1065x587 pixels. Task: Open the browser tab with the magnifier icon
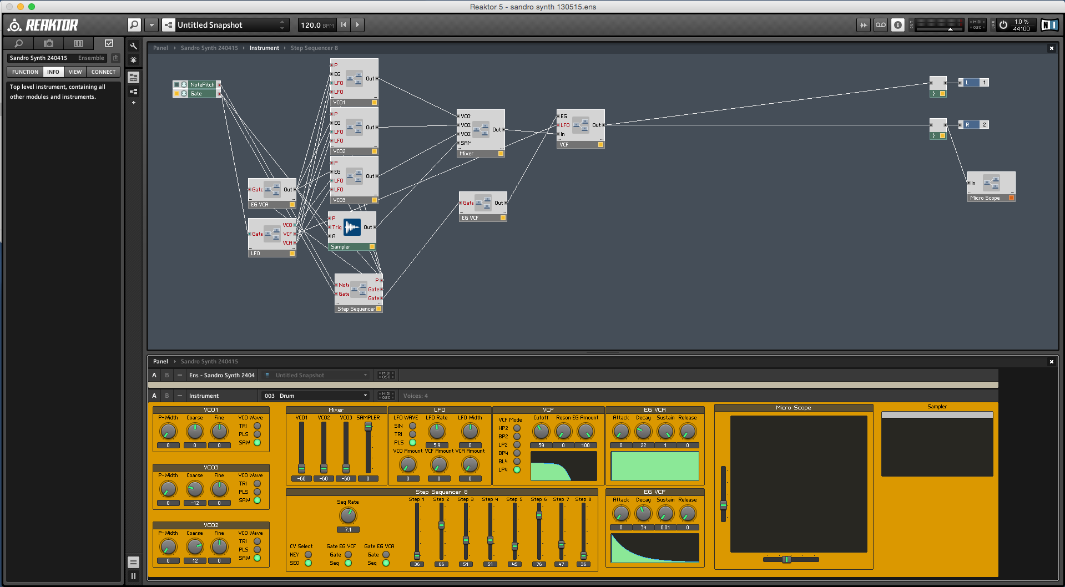(x=18, y=43)
